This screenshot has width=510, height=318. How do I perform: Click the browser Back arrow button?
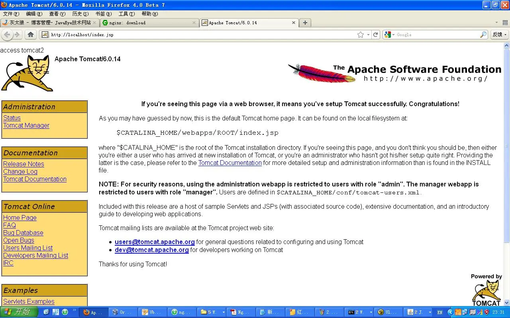(x=7, y=35)
